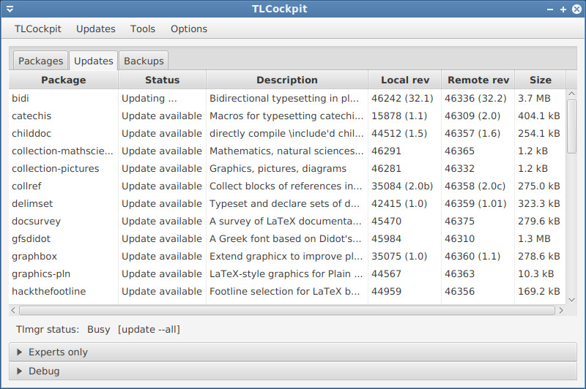Click the horizontal scrollbar right arrow
The height and width of the screenshot is (389, 586).
(562, 310)
